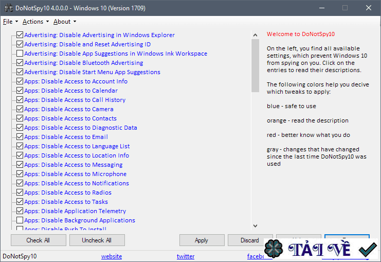Select 'Disable Background Applications' entry text
Image resolution: width=381 pixels, height=262 pixels.
coord(80,220)
